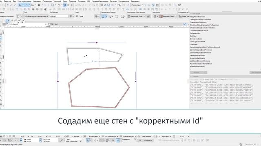261x146 pixels.
Task: Open the layer dropdown Конструктив
Action: pos(36,16)
